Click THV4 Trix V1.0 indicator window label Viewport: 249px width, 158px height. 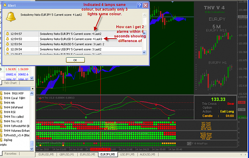[x=56, y=98]
